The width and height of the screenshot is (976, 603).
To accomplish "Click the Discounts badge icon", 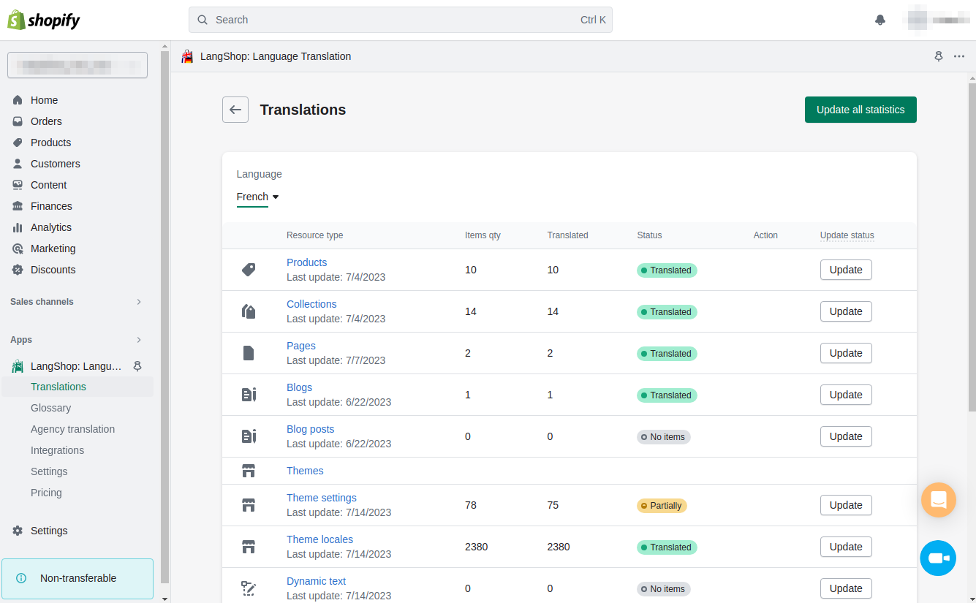I will coord(18,270).
